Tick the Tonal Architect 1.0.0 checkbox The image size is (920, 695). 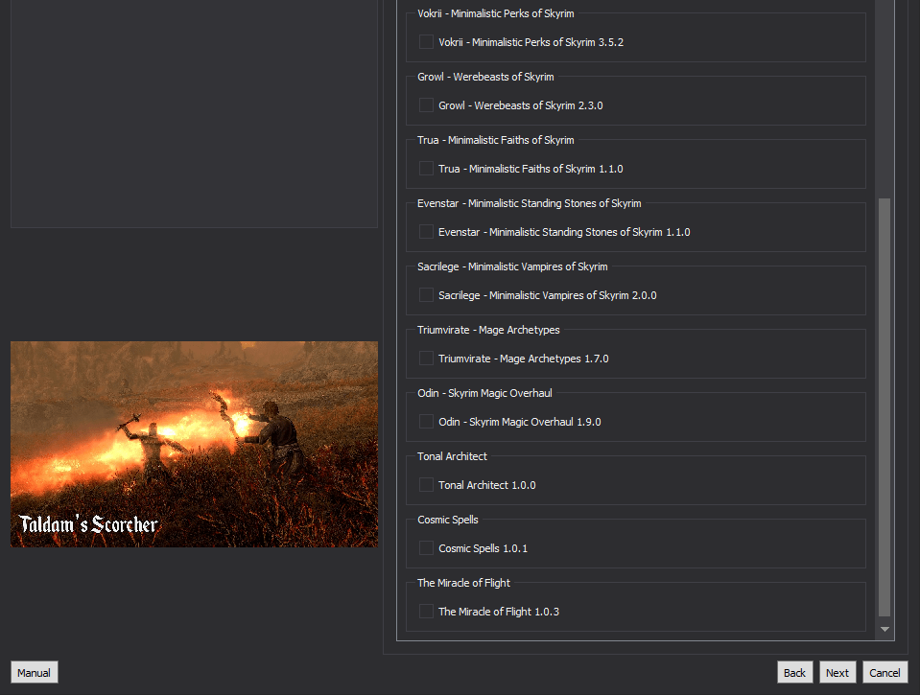coord(426,485)
